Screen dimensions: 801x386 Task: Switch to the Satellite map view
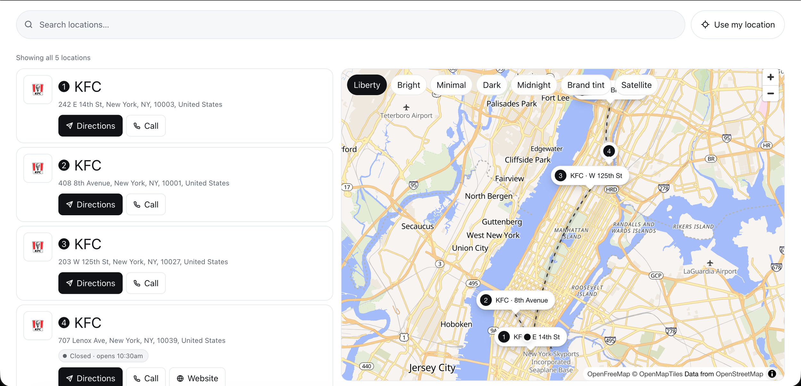click(x=636, y=85)
